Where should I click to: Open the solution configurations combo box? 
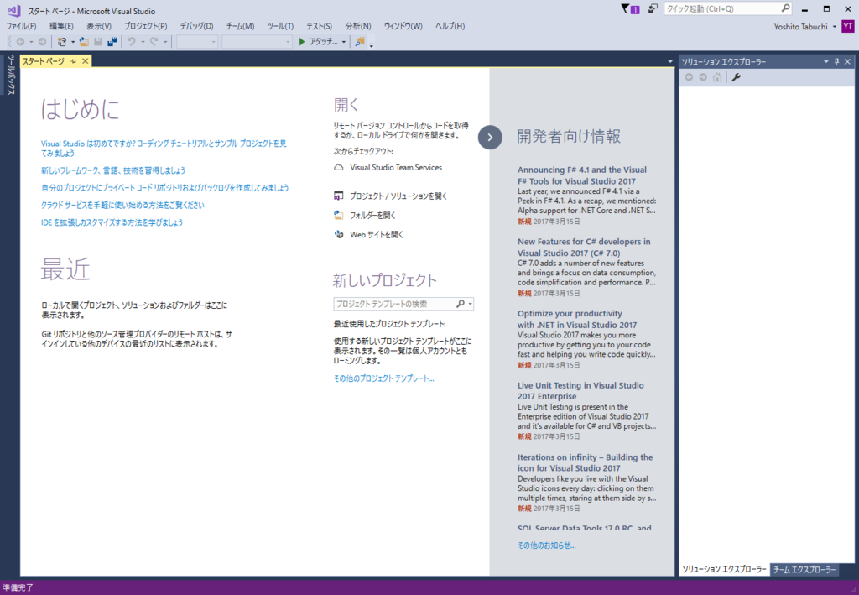[197, 42]
